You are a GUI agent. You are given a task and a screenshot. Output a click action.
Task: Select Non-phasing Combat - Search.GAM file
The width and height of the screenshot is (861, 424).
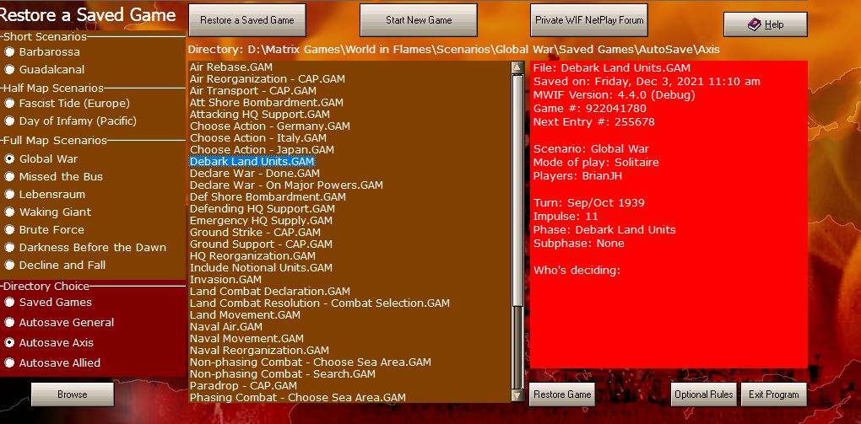pos(283,374)
